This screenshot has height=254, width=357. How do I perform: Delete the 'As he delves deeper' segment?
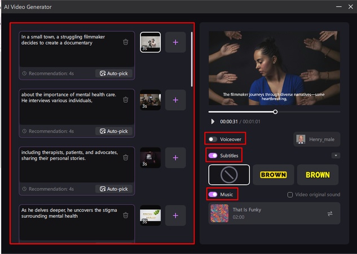pyautogui.click(x=125, y=215)
